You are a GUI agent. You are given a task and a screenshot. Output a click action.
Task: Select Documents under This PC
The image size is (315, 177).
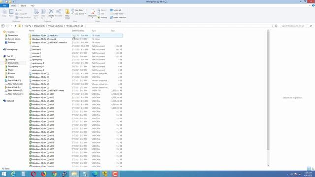point(13,63)
